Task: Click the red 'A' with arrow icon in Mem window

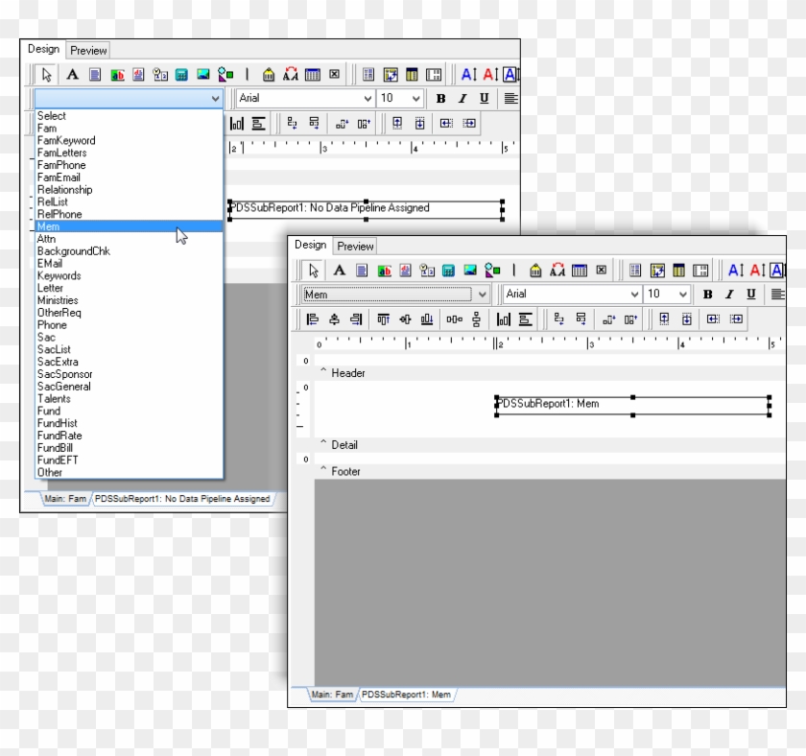Action: [758, 271]
